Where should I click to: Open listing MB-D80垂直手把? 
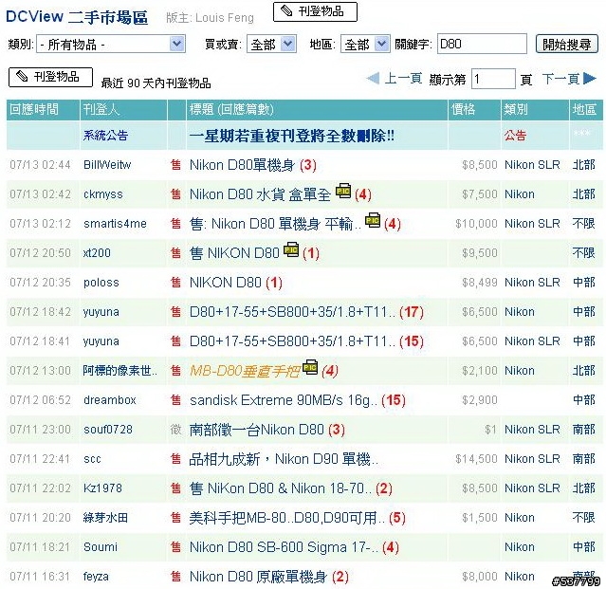point(245,371)
